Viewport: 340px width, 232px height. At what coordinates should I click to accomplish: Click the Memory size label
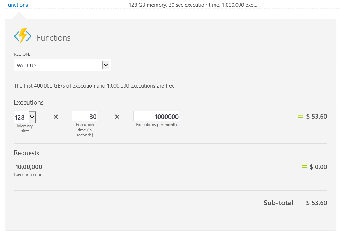click(x=25, y=128)
